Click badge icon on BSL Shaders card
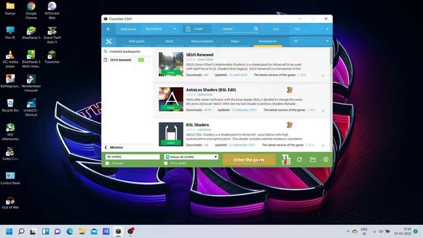 289,125
